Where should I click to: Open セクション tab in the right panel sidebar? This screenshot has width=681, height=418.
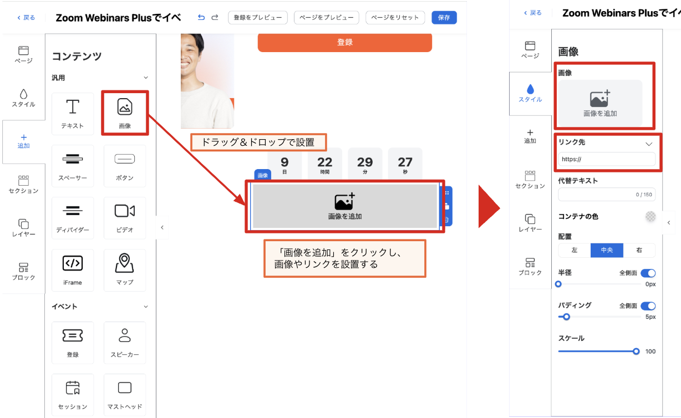click(x=530, y=180)
